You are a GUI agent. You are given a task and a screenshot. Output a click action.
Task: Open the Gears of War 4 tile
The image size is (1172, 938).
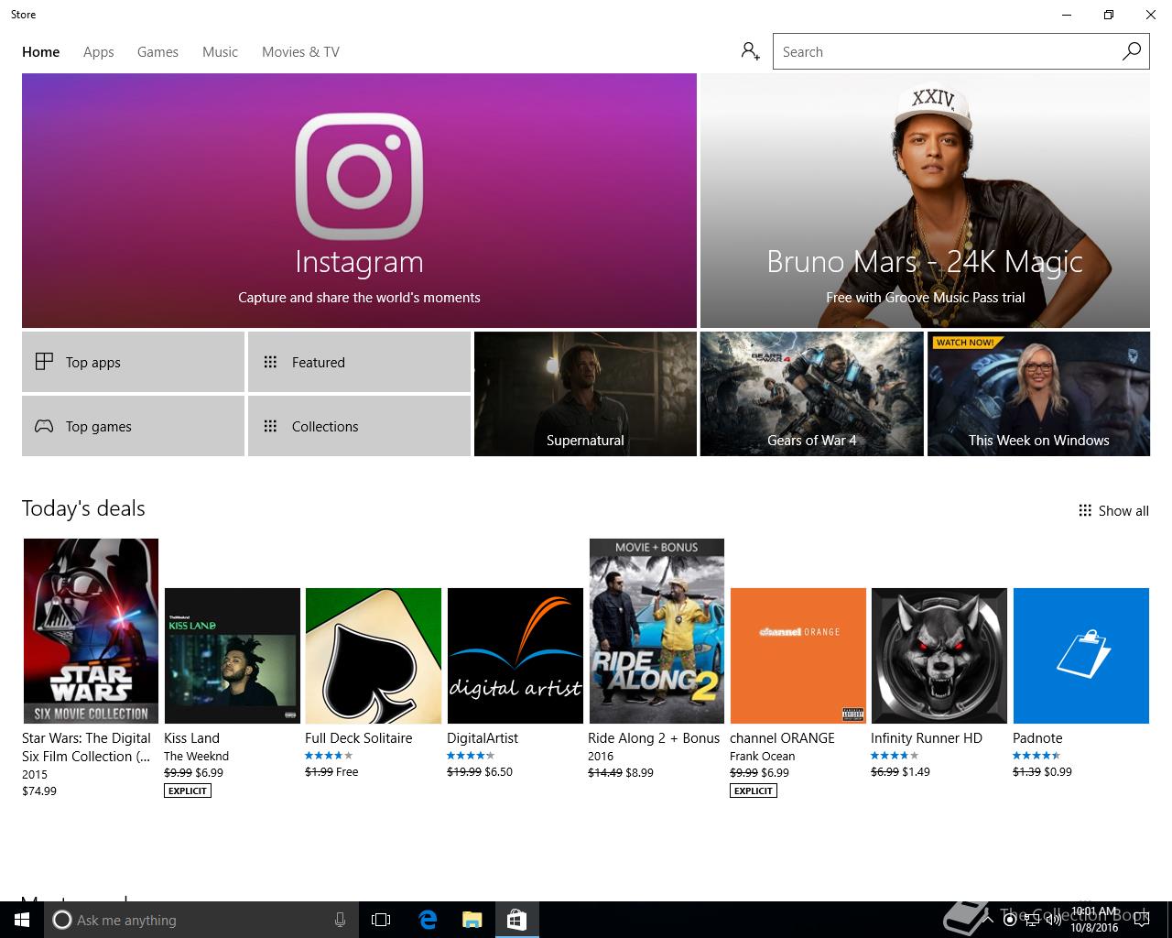pyautogui.click(x=811, y=394)
